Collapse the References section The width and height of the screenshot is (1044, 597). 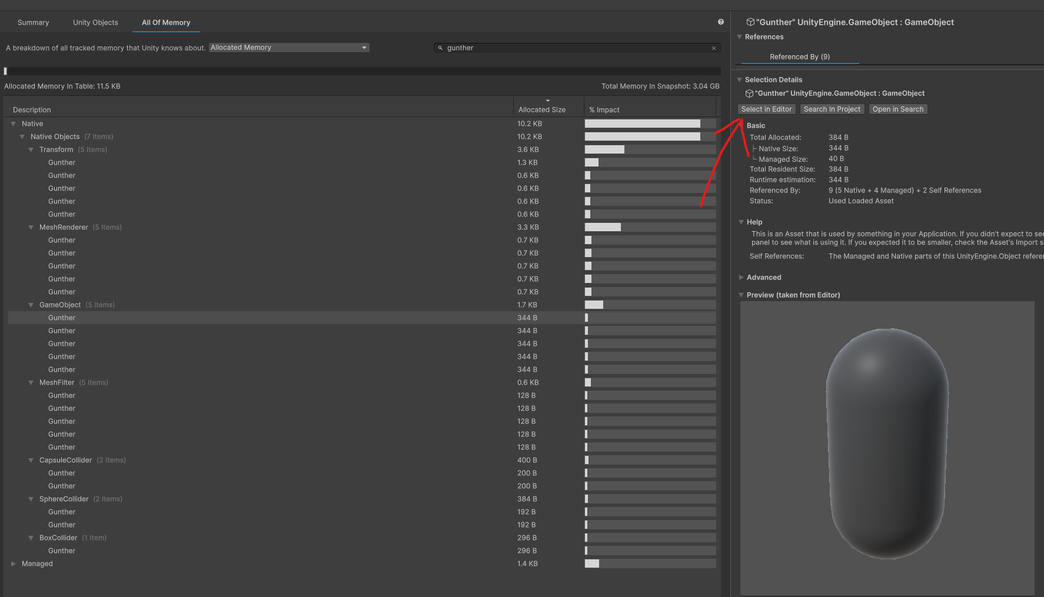[x=739, y=36]
